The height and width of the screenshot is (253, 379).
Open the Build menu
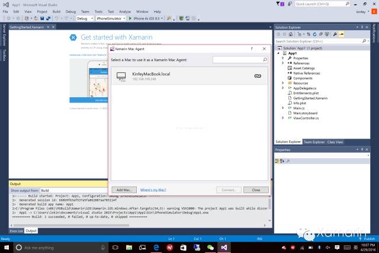[x=56, y=11]
